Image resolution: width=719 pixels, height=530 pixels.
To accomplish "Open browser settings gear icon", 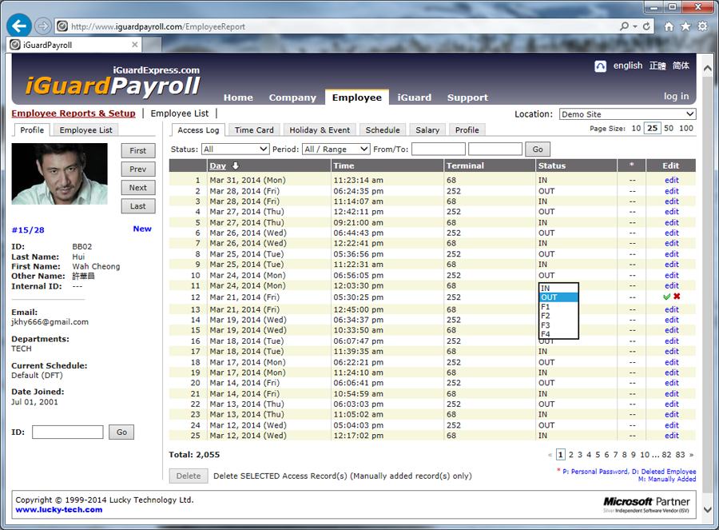I will (702, 26).
